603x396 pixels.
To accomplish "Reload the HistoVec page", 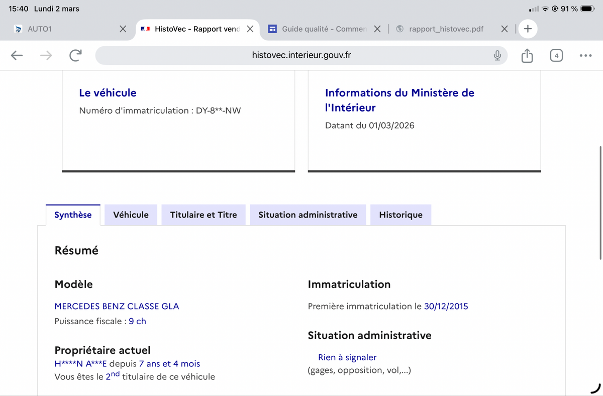I will (75, 55).
